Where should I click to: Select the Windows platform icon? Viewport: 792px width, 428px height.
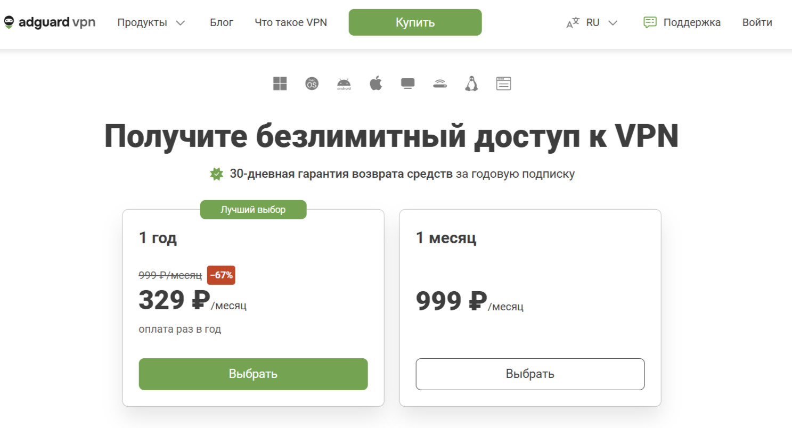[x=280, y=84]
